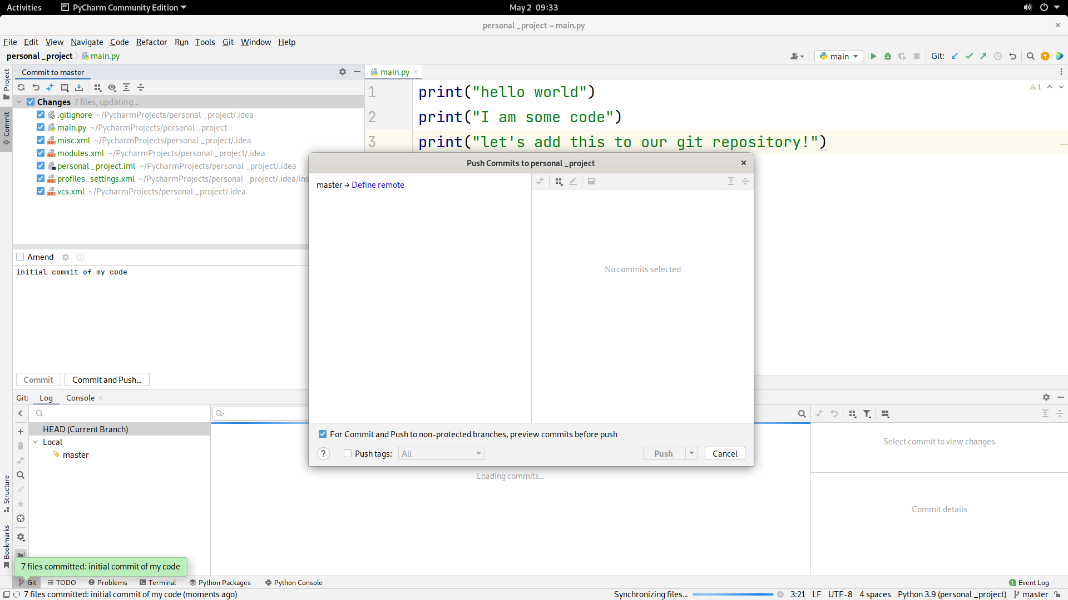Open the Tools menu
1068x600 pixels.
205,42
